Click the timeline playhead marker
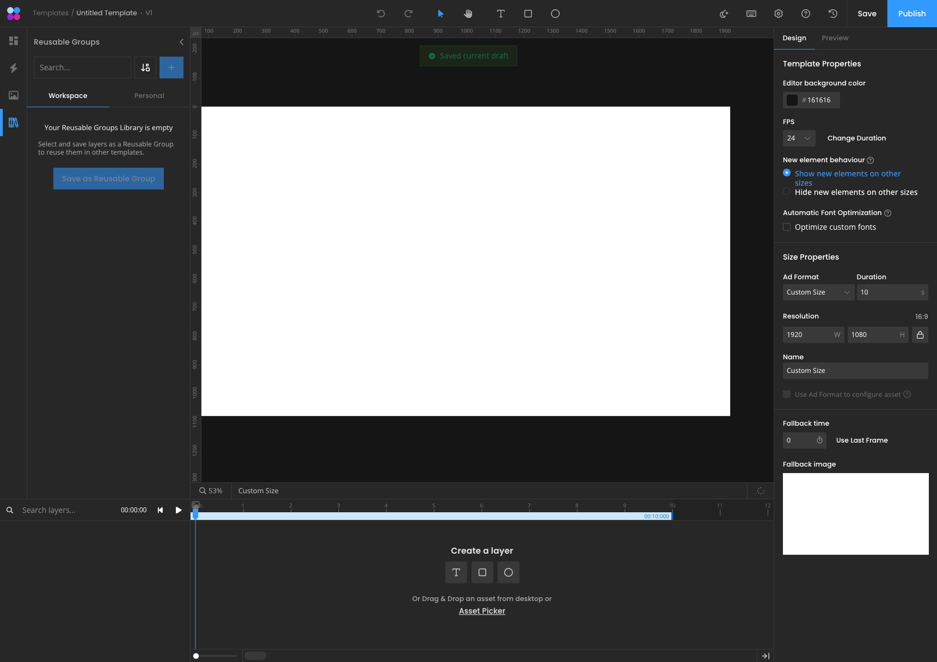The width and height of the screenshot is (937, 662). (x=195, y=515)
